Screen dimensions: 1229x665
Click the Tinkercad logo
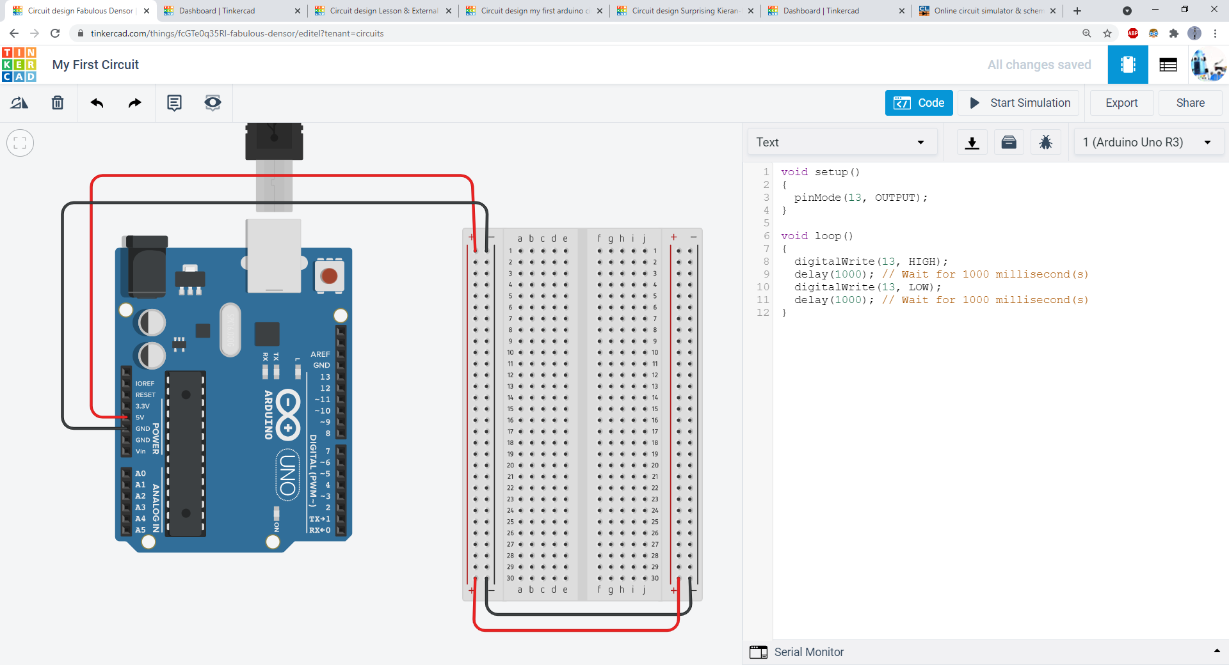click(x=19, y=64)
